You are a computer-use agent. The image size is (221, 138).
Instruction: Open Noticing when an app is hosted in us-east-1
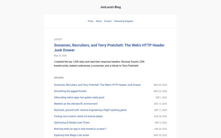(80, 129)
